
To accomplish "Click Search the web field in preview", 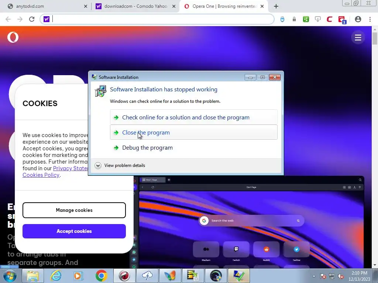I will 251,221.
